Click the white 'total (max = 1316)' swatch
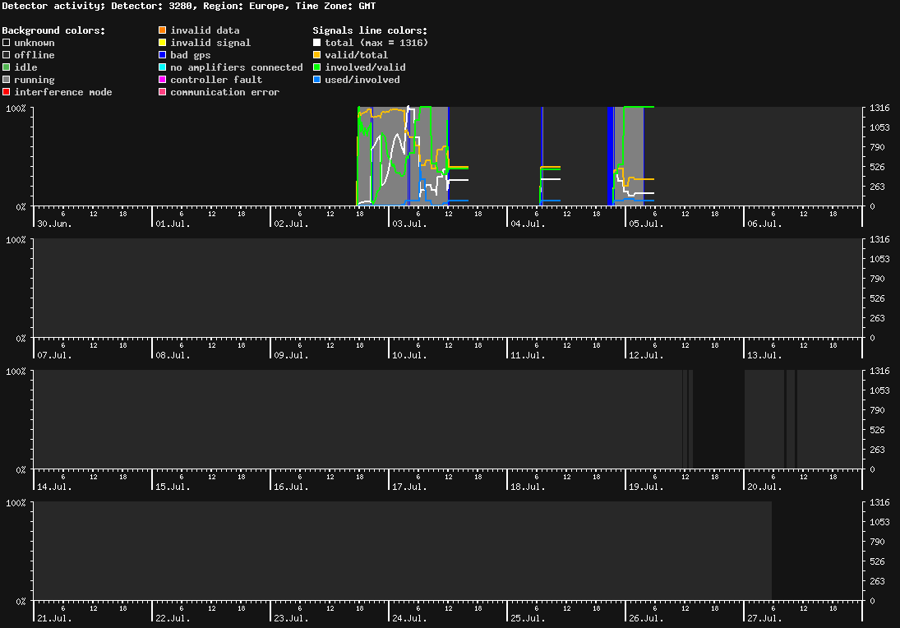The height and width of the screenshot is (628, 900). (316, 43)
